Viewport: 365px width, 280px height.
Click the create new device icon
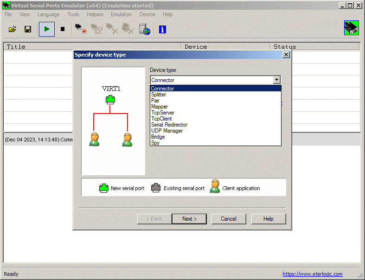81,29
